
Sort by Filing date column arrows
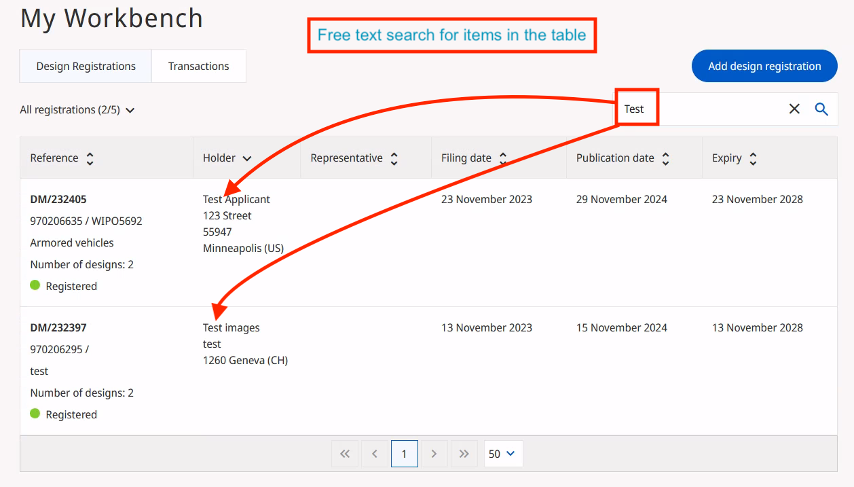click(503, 158)
